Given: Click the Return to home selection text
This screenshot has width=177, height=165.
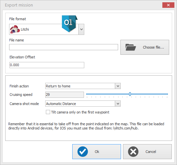Looking at the screenshot, I should [x=58, y=86].
